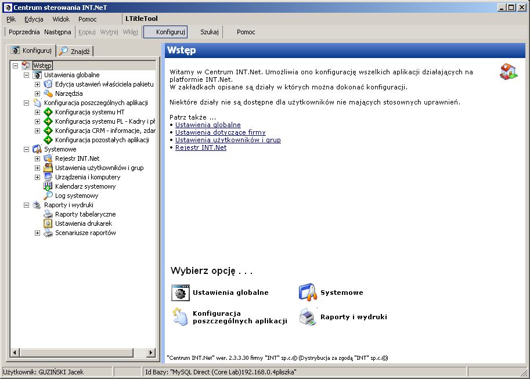Select Kalendarz systemowy in the tree
Image resolution: width=530 pixels, height=379 pixels.
pyautogui.click(x=85, y=186)
